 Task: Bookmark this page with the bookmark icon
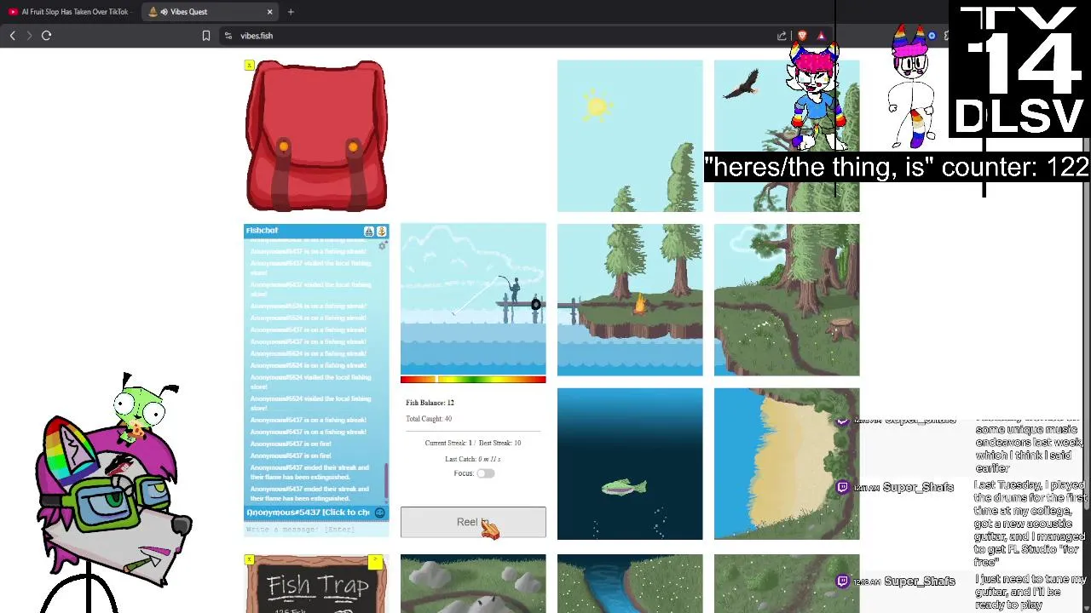pyautogui.click(x=205, y=36)
